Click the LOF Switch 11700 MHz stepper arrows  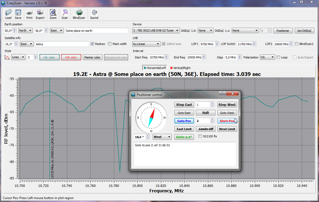pos(255,44)
